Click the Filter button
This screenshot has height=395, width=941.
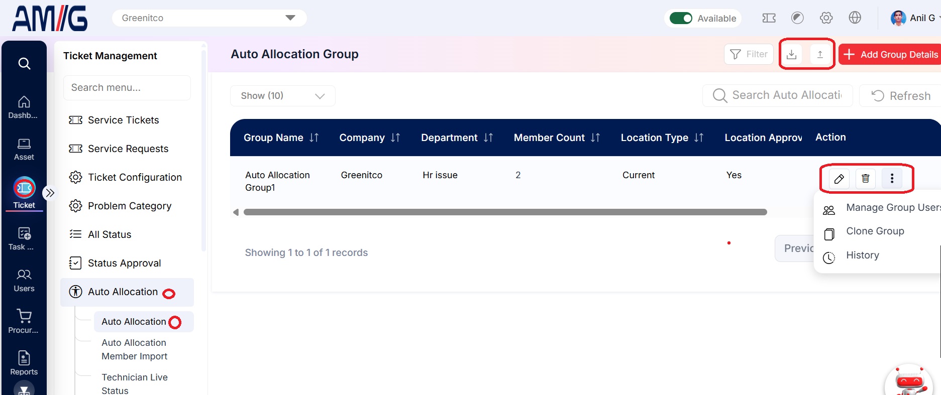point(749,54)
